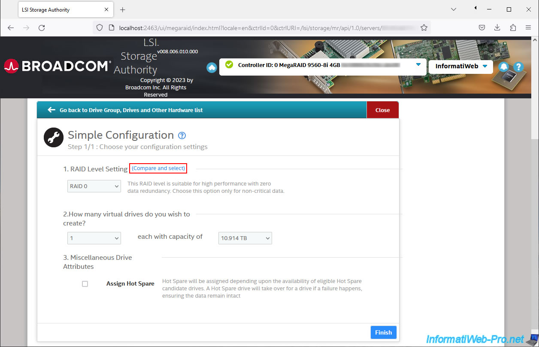Screen dimensions: 539x347
Task: Open the browser downloads icon
Action: click(497, 27)
